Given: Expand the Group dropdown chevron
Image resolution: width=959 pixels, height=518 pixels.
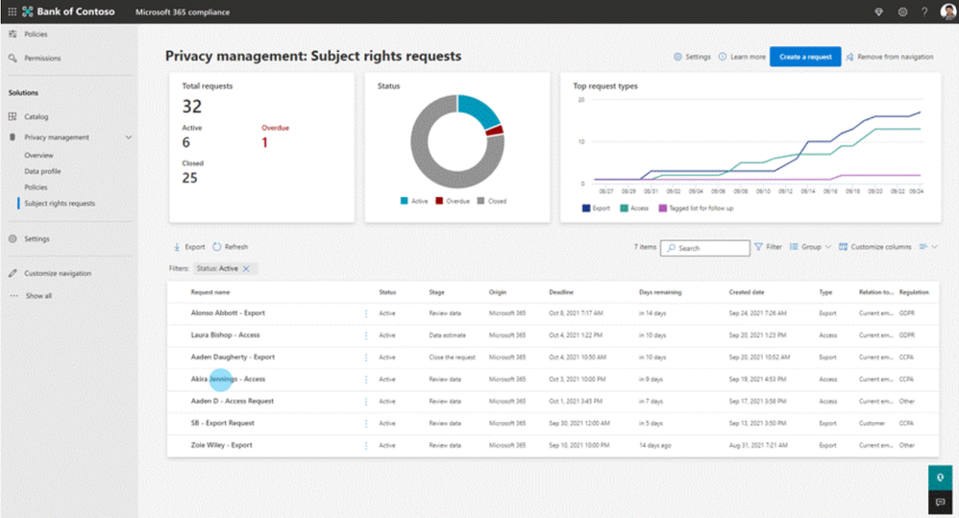Looking at the screenshot, I should point(828,247).
